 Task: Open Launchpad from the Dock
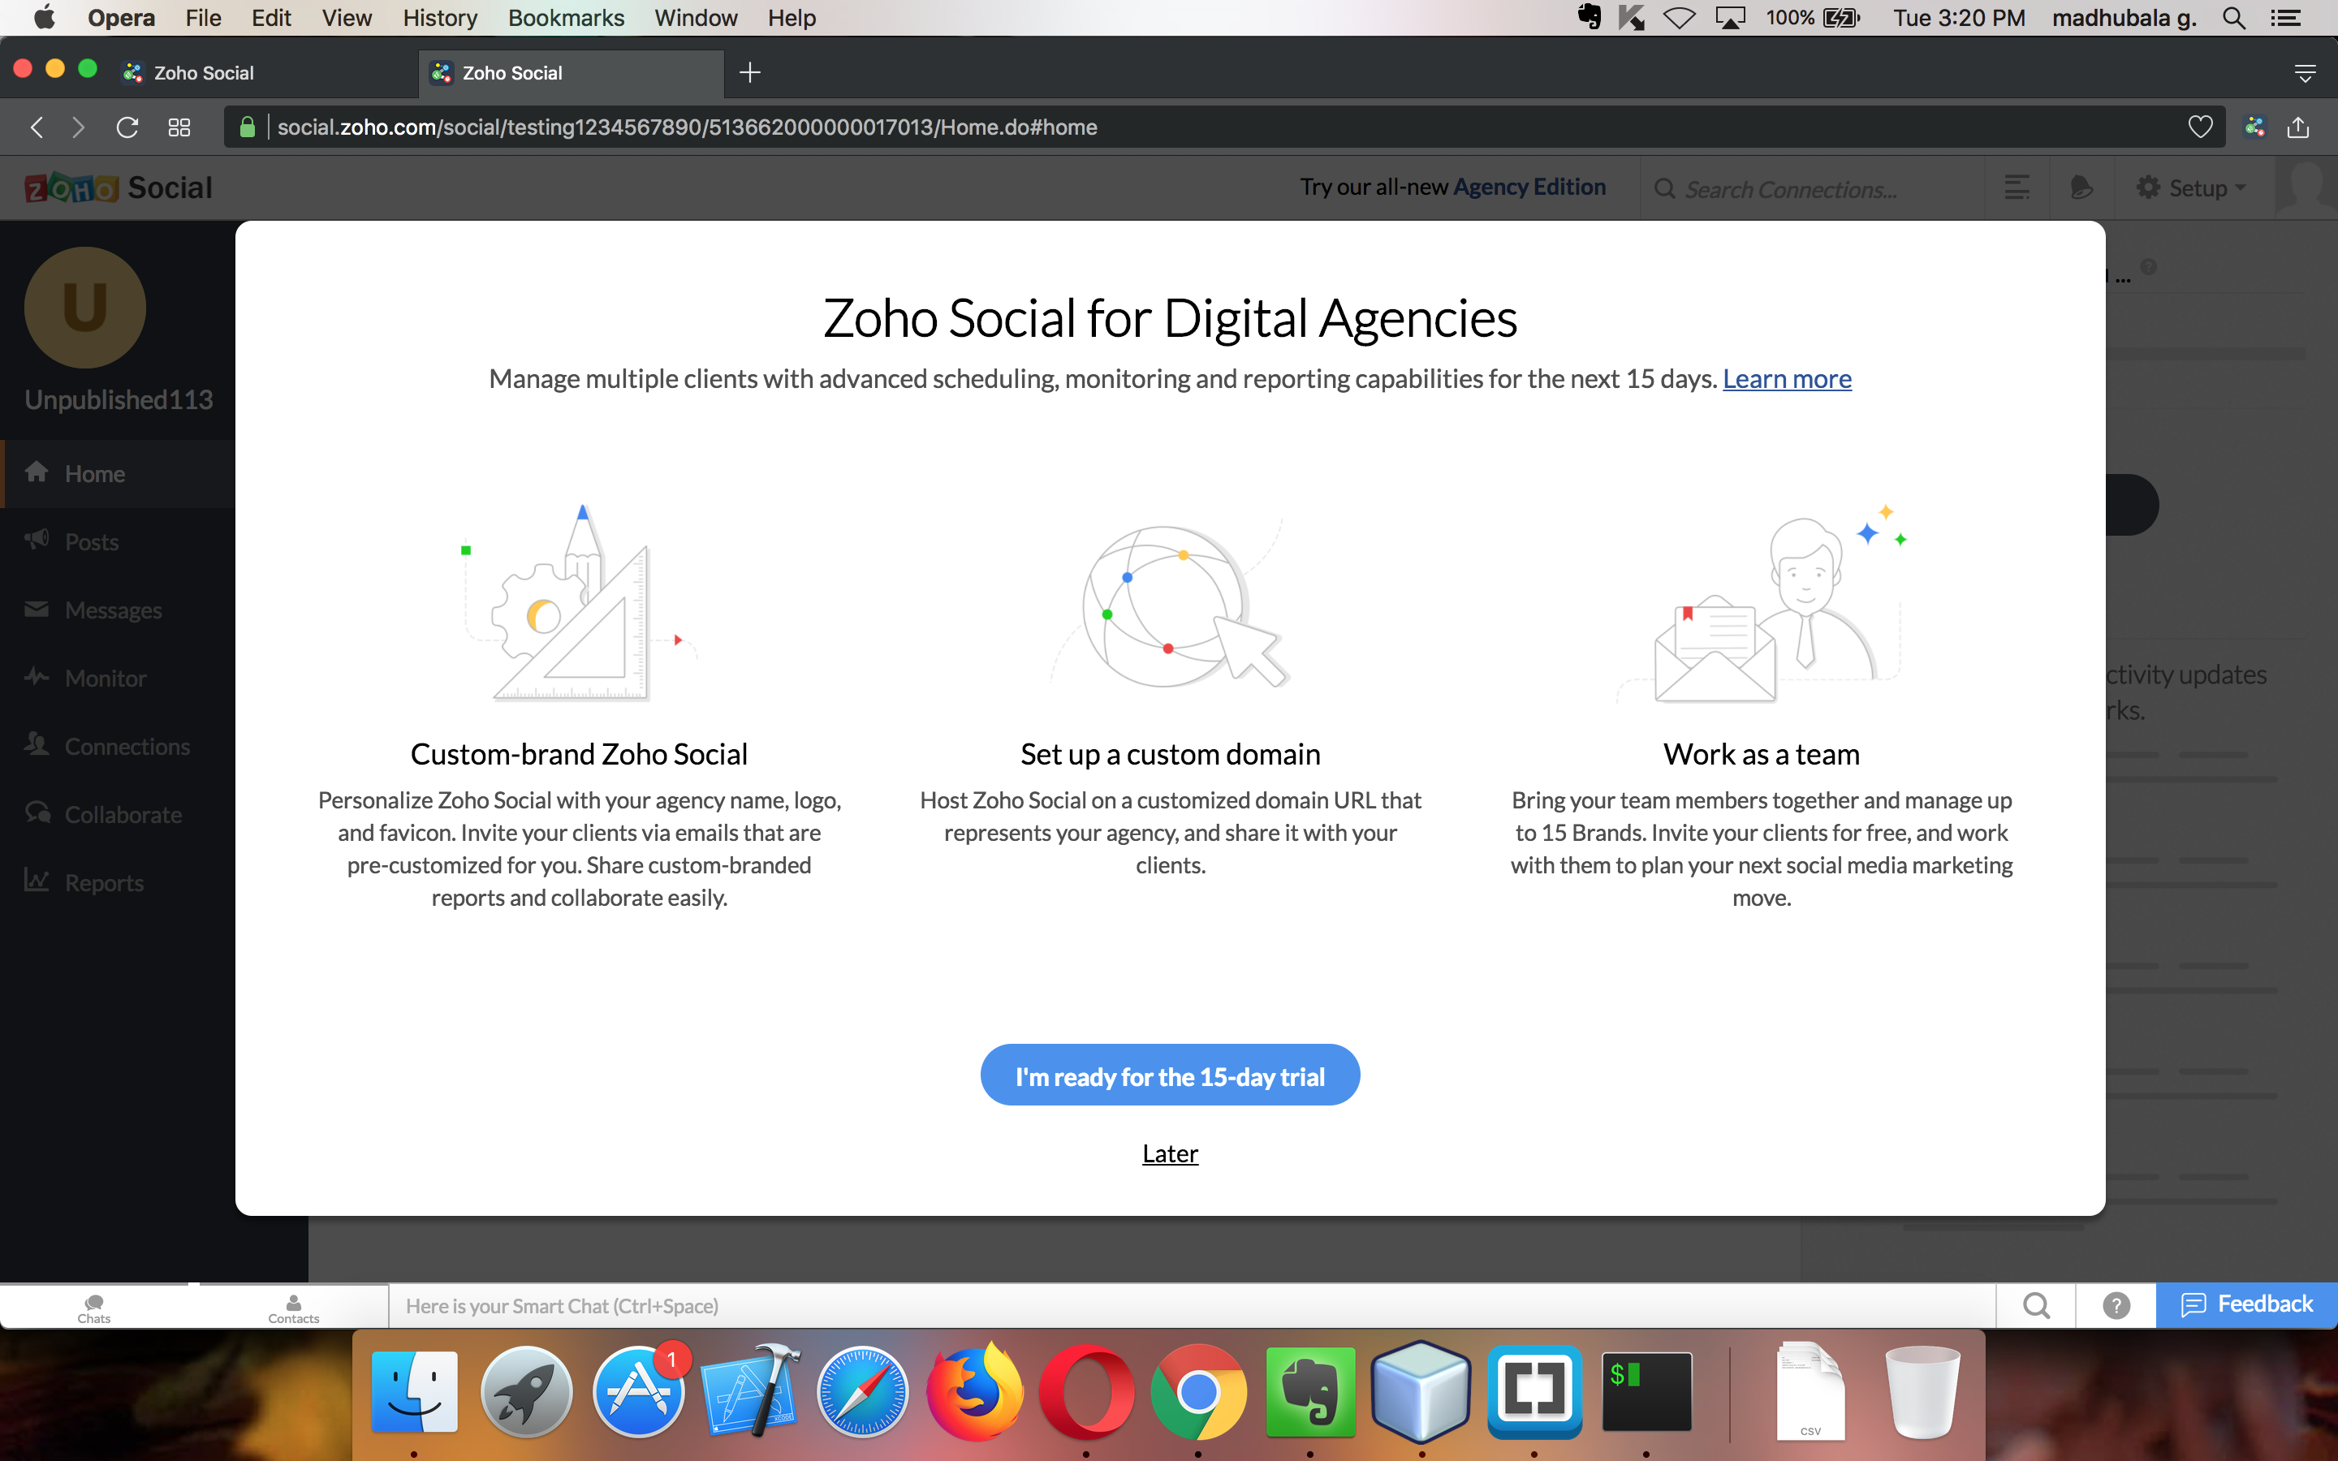coord(527,1392)
